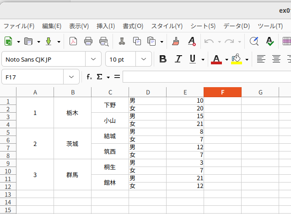Open the 表示(V) menu
The image size is (291, 214).
[79, 26]
